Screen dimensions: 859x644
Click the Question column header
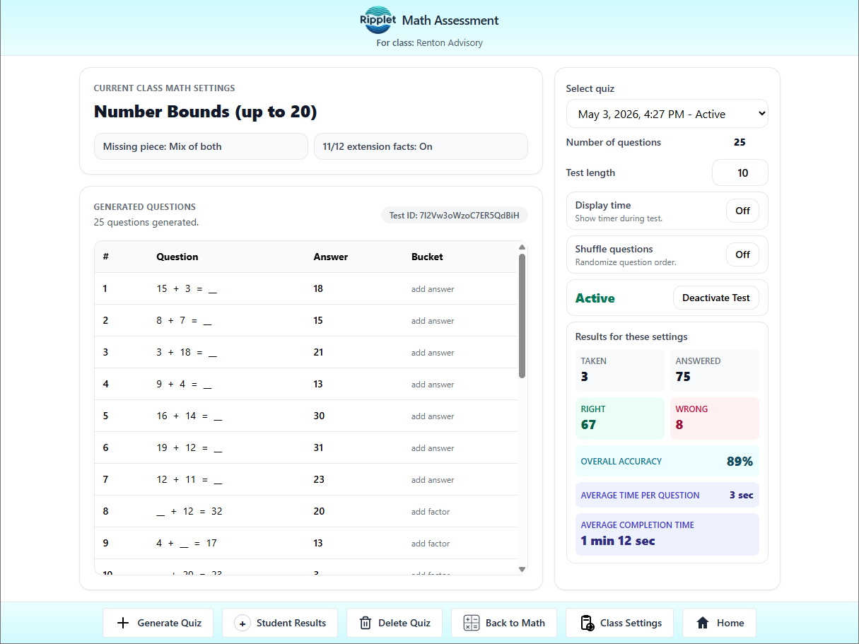[x=177, y=257]
